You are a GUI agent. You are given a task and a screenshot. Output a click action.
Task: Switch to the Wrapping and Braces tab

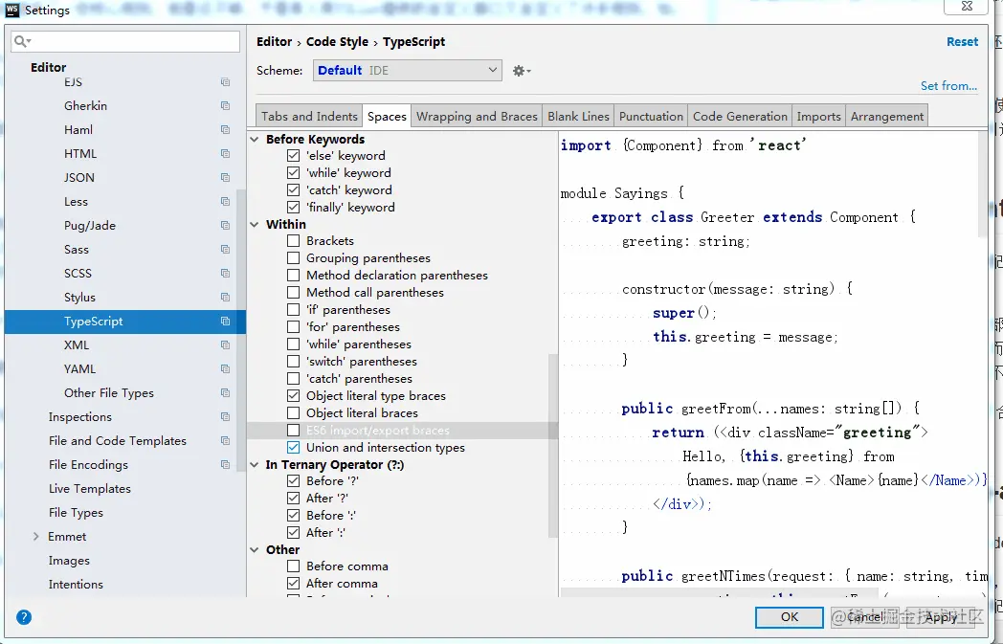point(476,115)
